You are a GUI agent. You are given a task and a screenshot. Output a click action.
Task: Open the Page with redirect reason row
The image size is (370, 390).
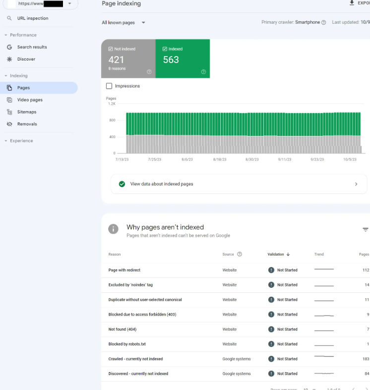tap(124, 270)
